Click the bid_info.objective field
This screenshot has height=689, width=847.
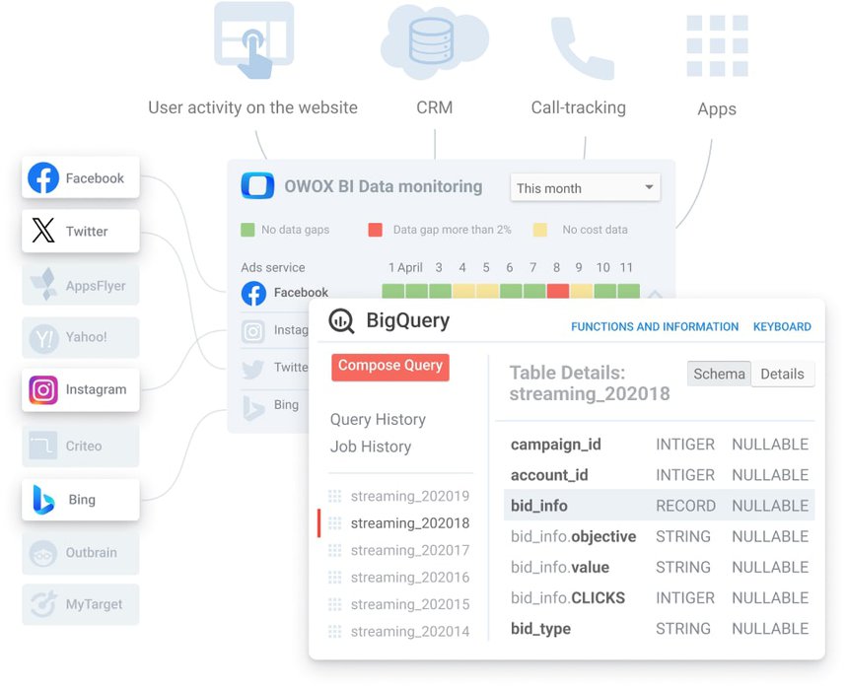point(574,537)
